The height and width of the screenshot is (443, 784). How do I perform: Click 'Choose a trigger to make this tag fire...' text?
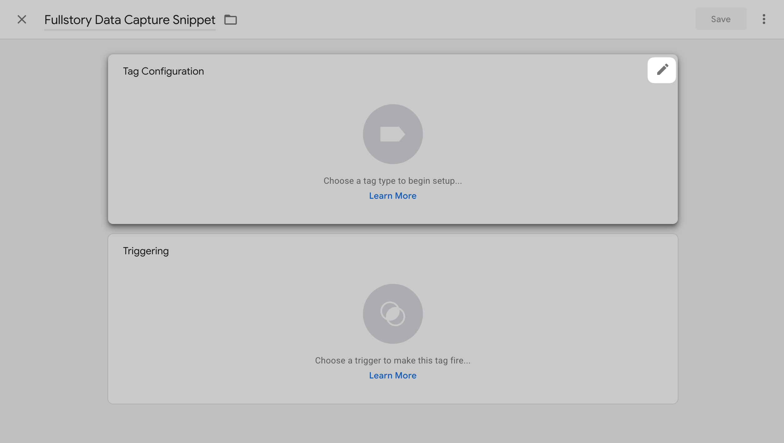393,360
